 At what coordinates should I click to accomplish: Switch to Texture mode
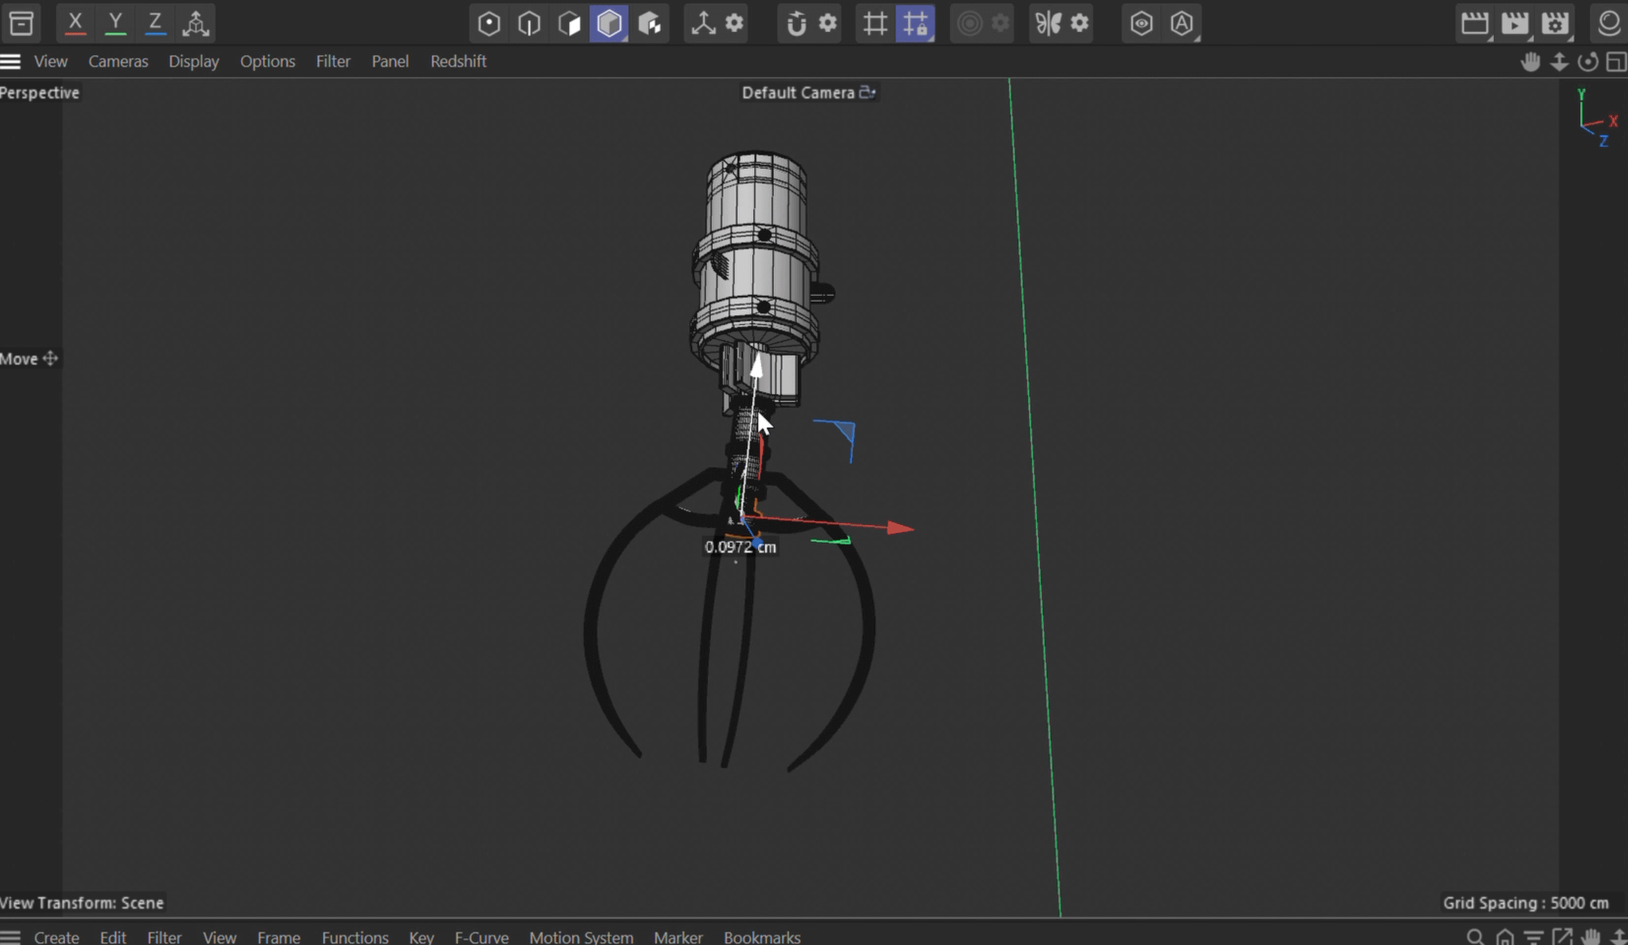pyautogui.click(x=649, y=24)
